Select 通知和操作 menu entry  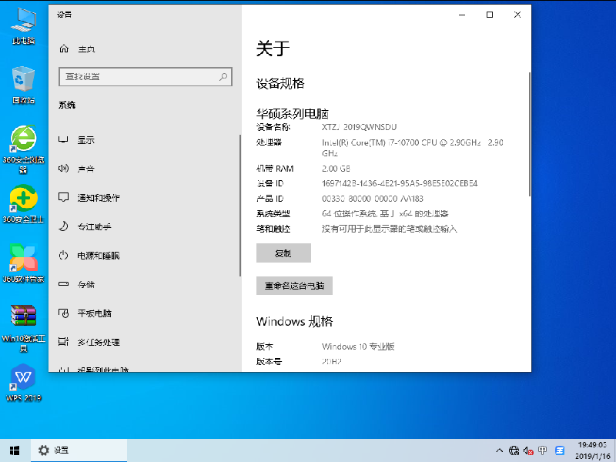pyautogui.click(x=99, y=198)
